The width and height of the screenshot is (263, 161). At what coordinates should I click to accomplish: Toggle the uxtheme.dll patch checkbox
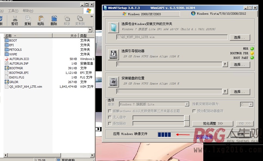point(110,111)
